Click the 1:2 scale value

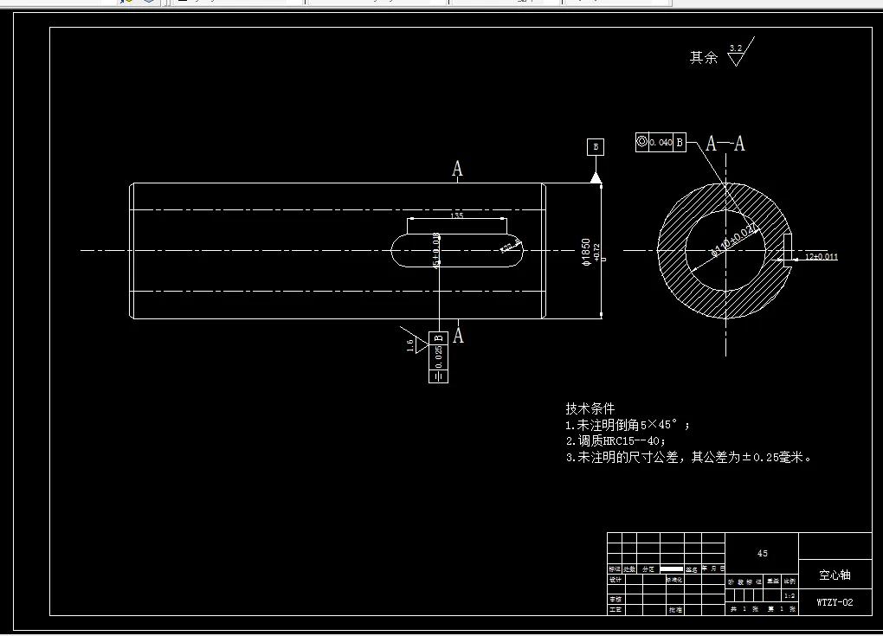pos(790,595)
